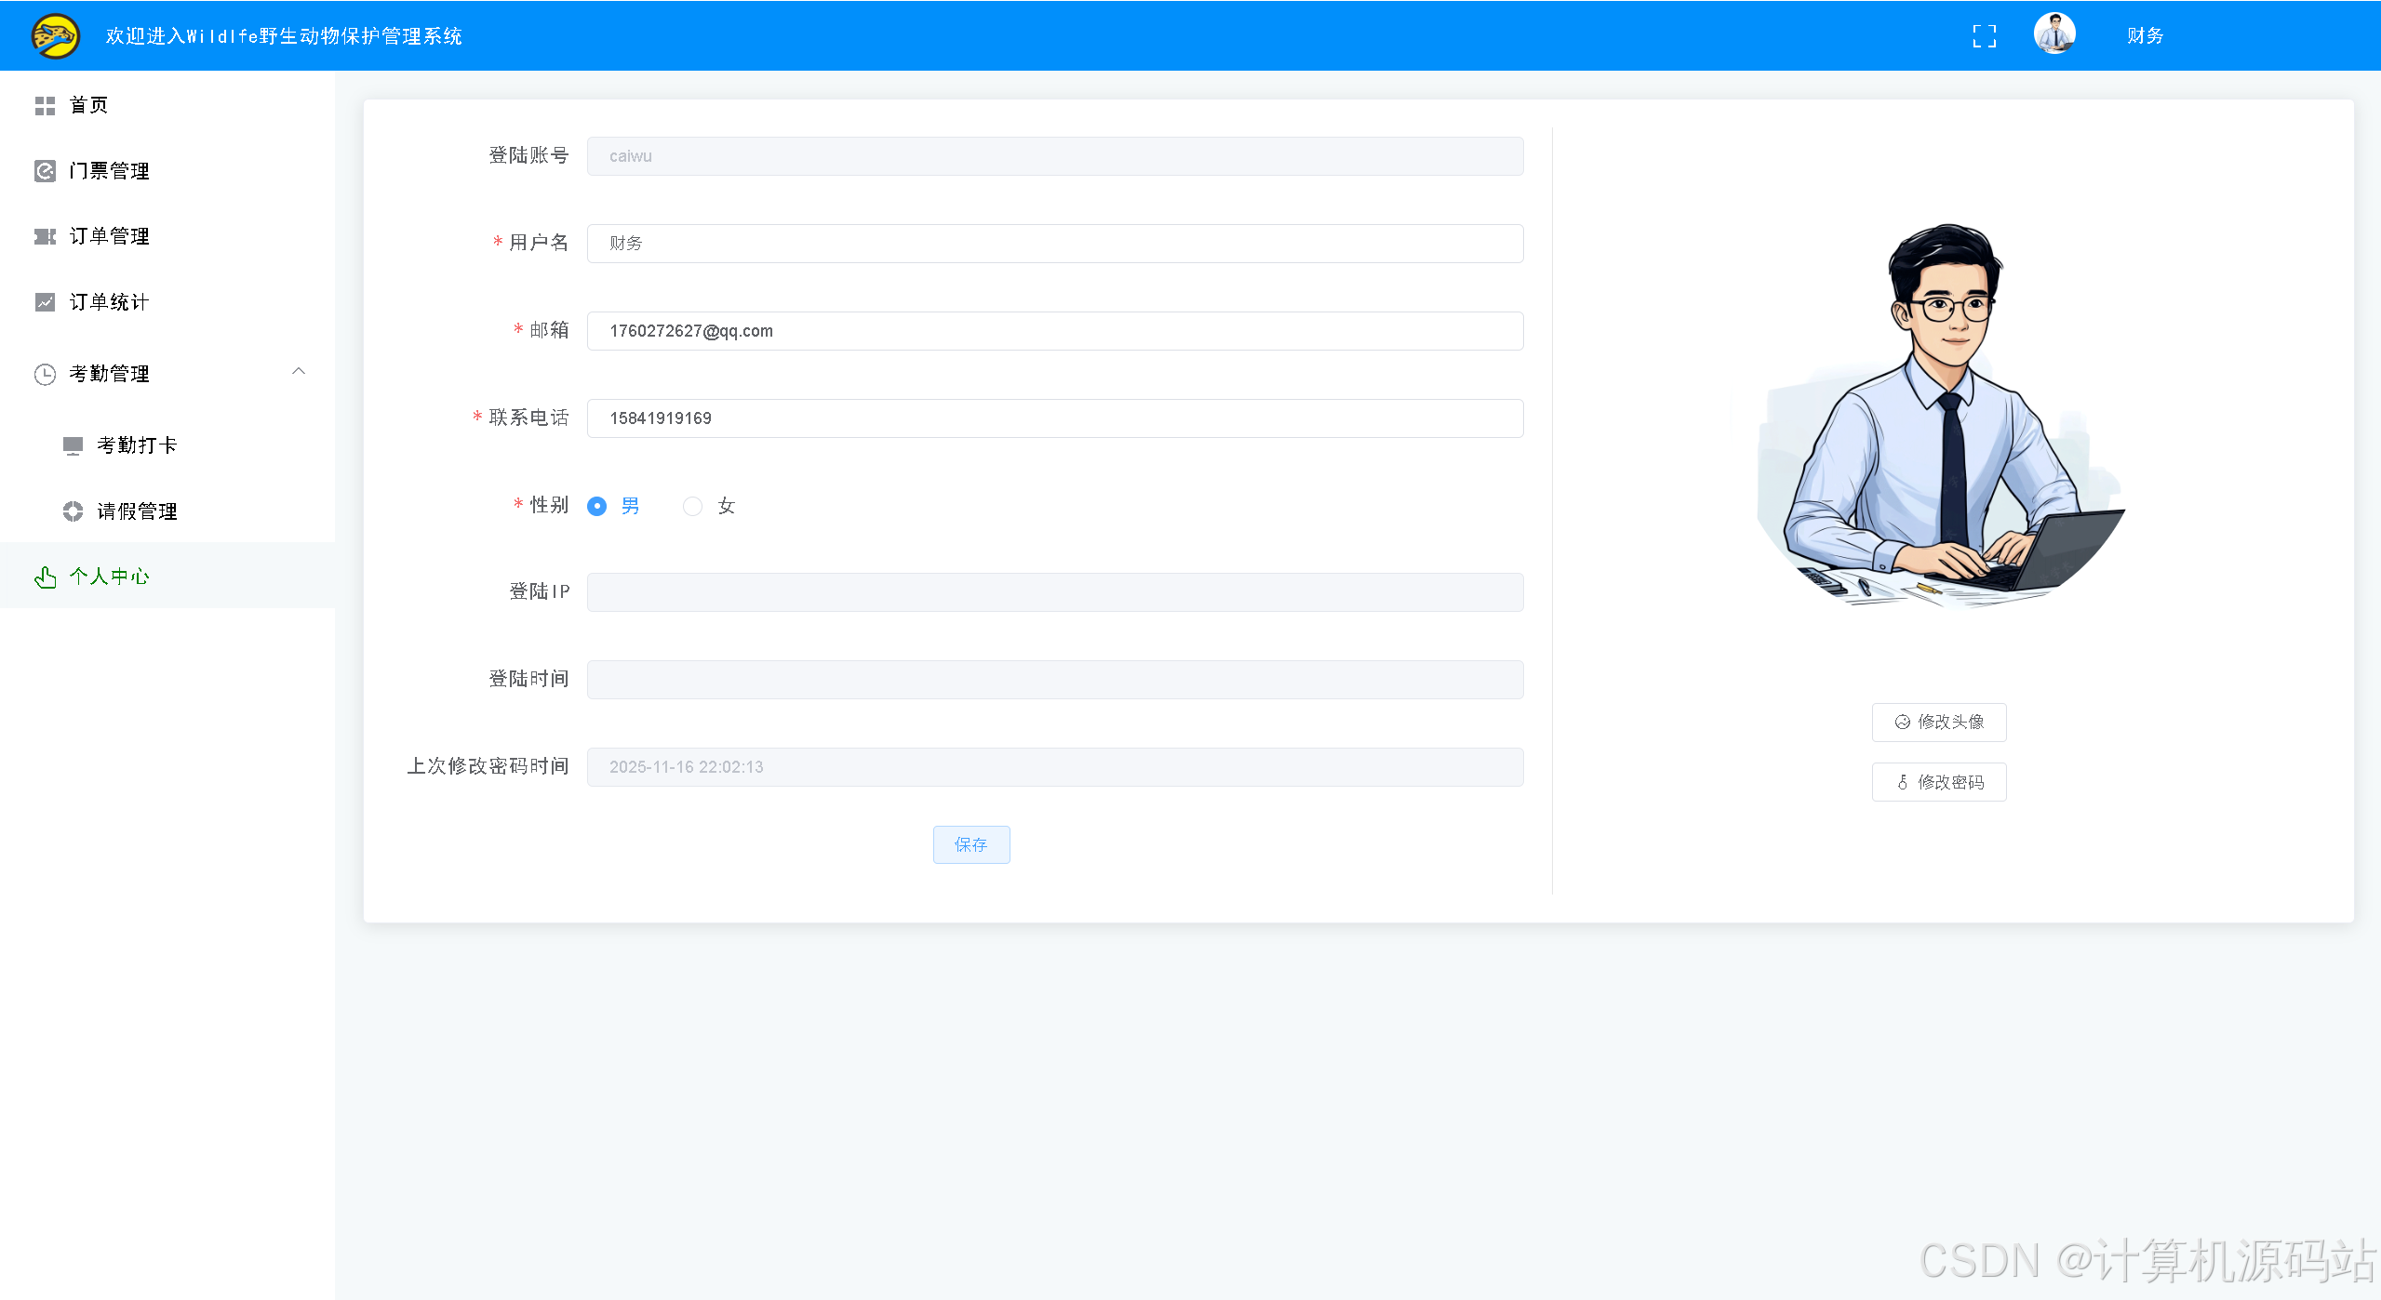The width and height of the screenshot is (2381, 1300).
Task: Click the 首页 grid icon
Action: (x=45, y=106)
